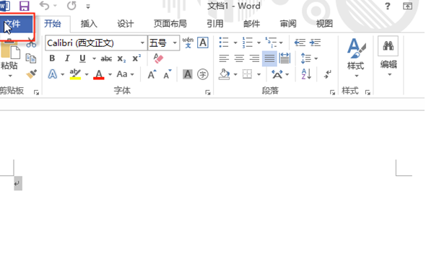Click the Increase Indent icon
426x274 pixels.
pyautogui.click(x=315, y=43)
